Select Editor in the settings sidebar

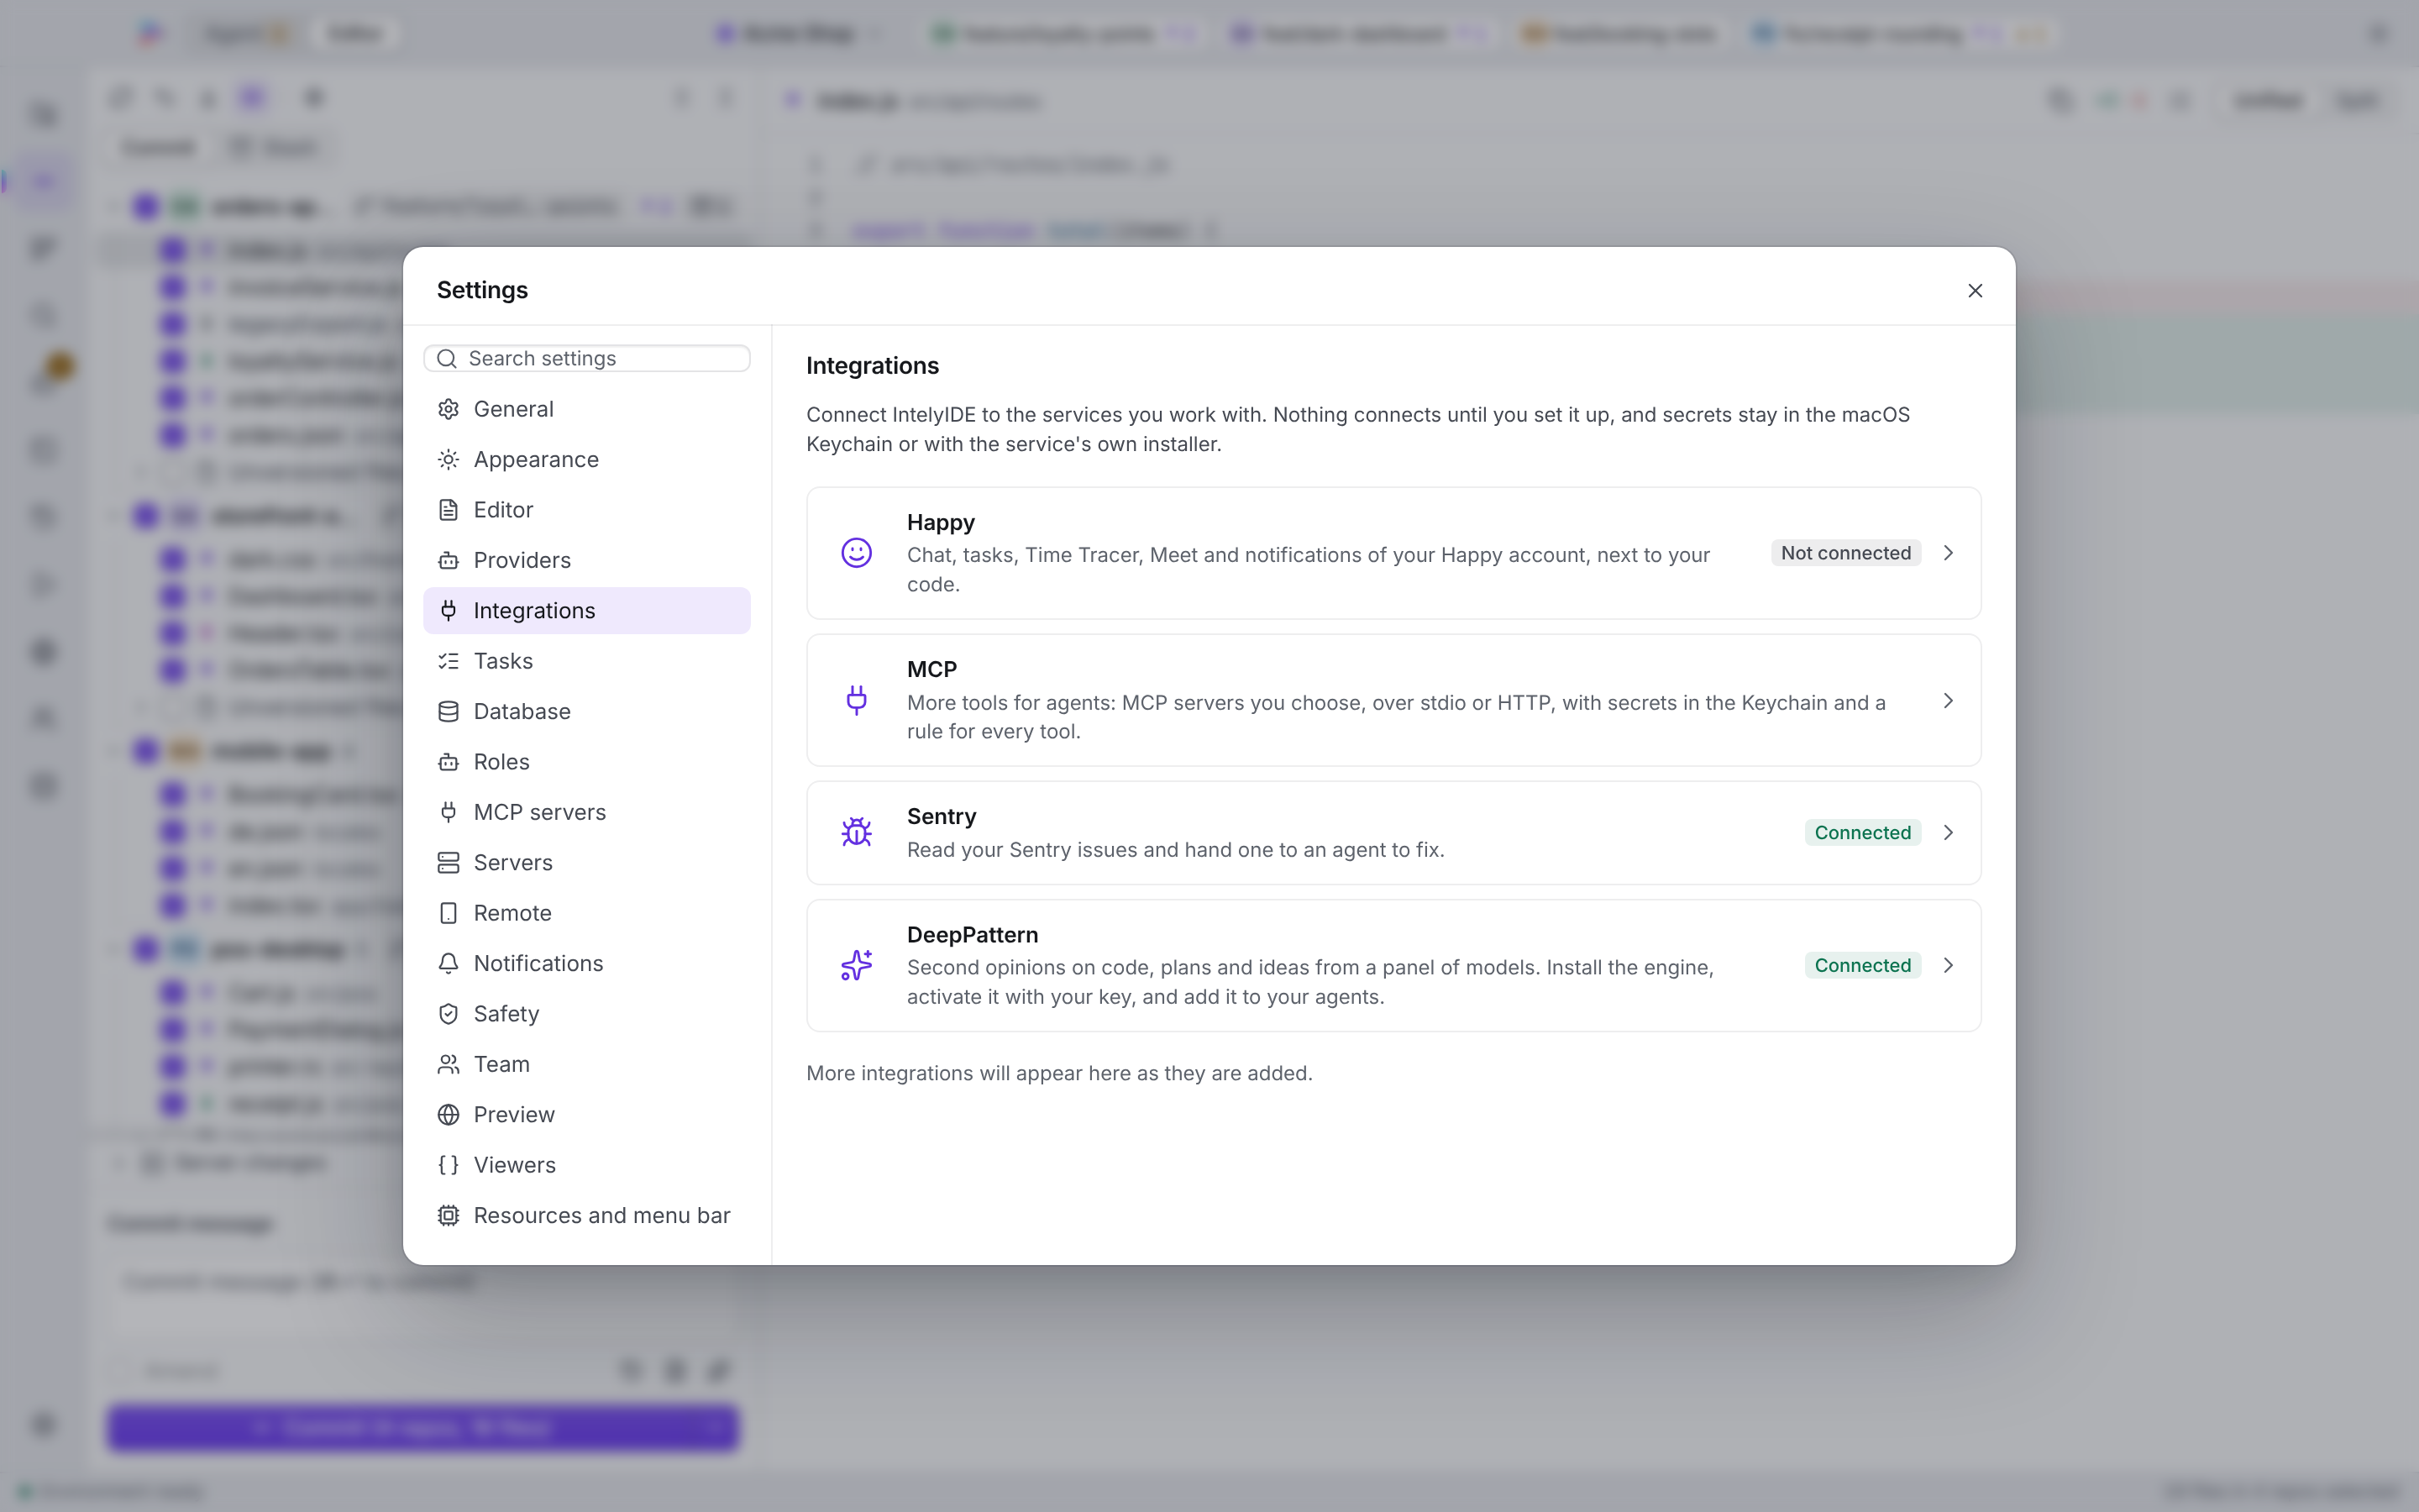click(587, 510)
